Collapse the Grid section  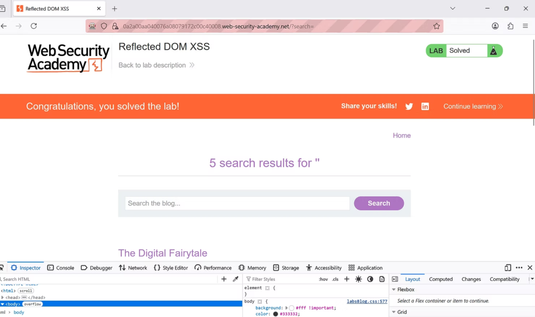tap(394, 312)
